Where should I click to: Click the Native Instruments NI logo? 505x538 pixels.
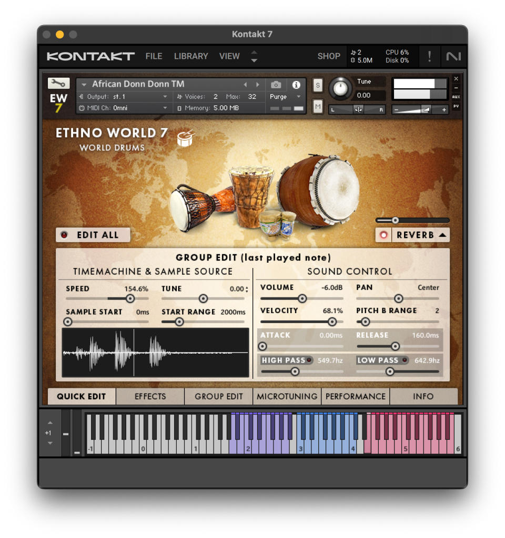(x=453, y=56)
